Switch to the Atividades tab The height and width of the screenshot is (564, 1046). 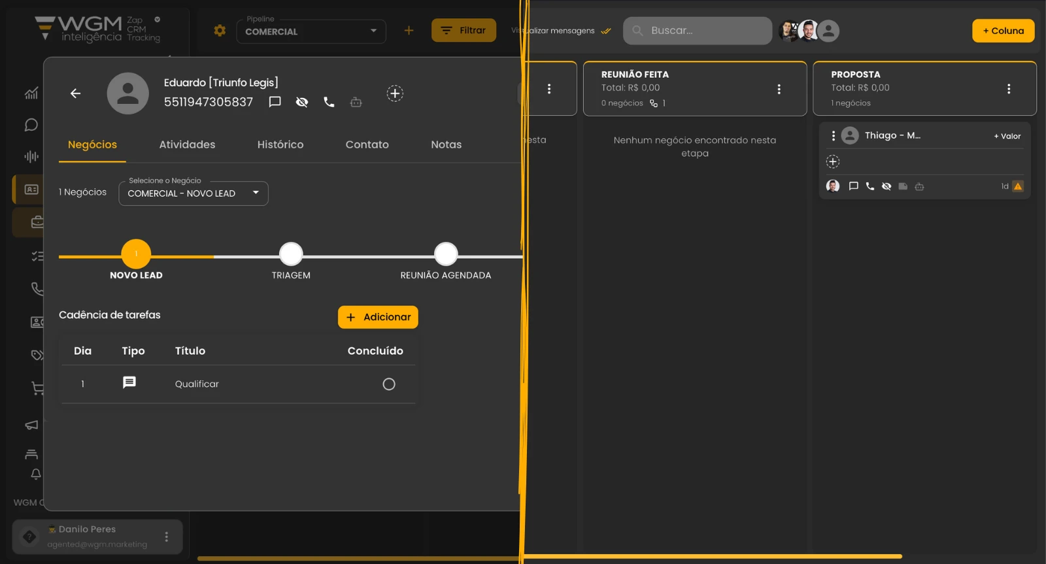coord(187,144)
